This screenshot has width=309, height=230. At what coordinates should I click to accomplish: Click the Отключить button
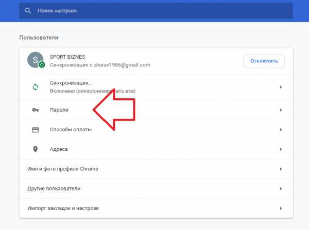click(264, 61)
